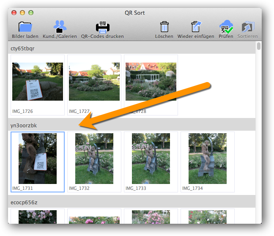Select thumbnail IMG_1733
Screen dimensions: 274x236
[x=151, y=159]
